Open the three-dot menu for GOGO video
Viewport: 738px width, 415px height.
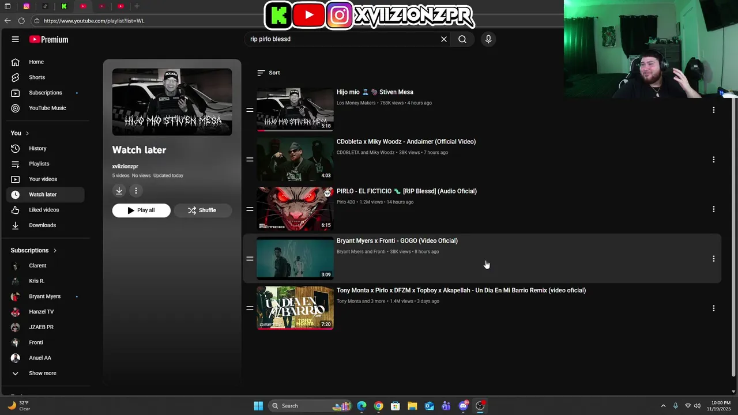pos(714,259)
